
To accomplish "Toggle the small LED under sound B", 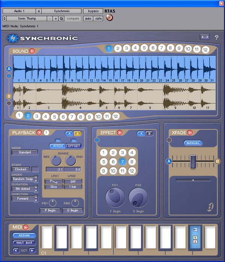I will [9, 103].
